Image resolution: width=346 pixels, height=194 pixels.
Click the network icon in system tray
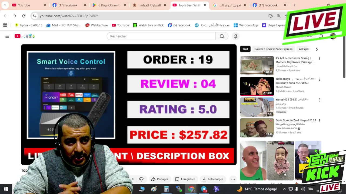291,189
